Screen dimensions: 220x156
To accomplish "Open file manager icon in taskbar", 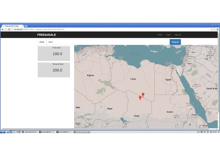I will pyautogui.click(x=8, y=132).
